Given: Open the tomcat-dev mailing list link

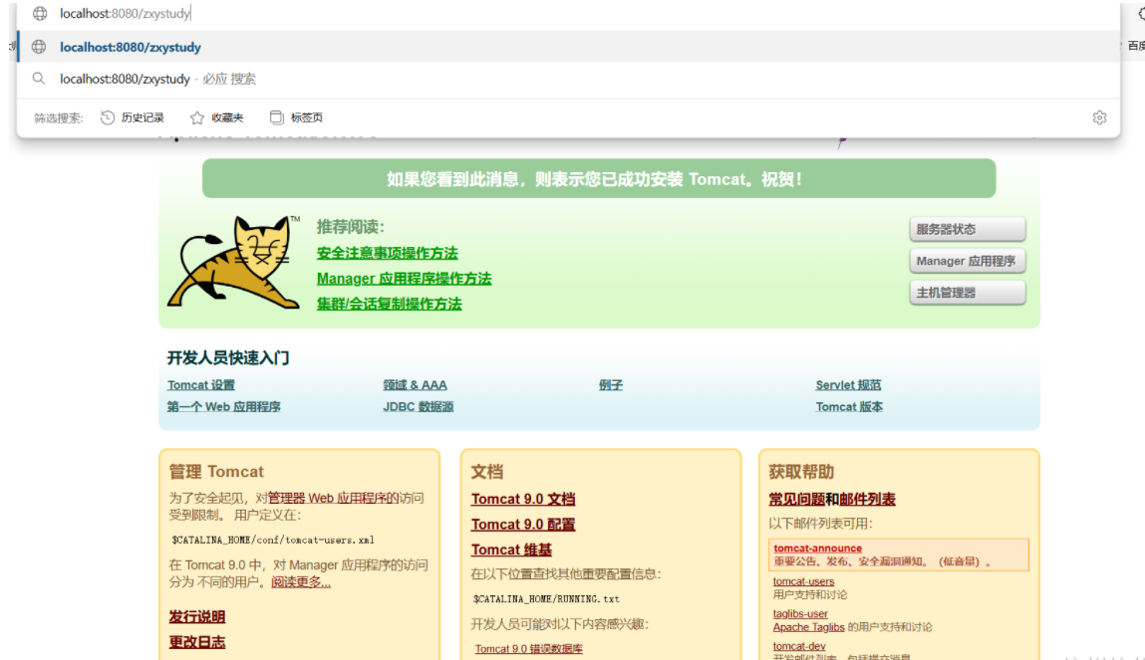Looking at the screenshot, I should pos(799,646).
